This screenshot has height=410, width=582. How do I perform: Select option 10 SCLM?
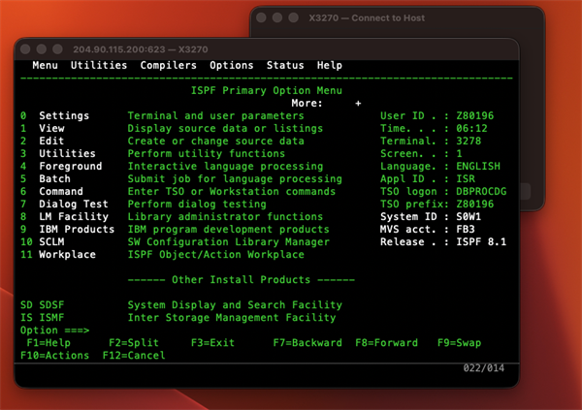click(42, 242)
